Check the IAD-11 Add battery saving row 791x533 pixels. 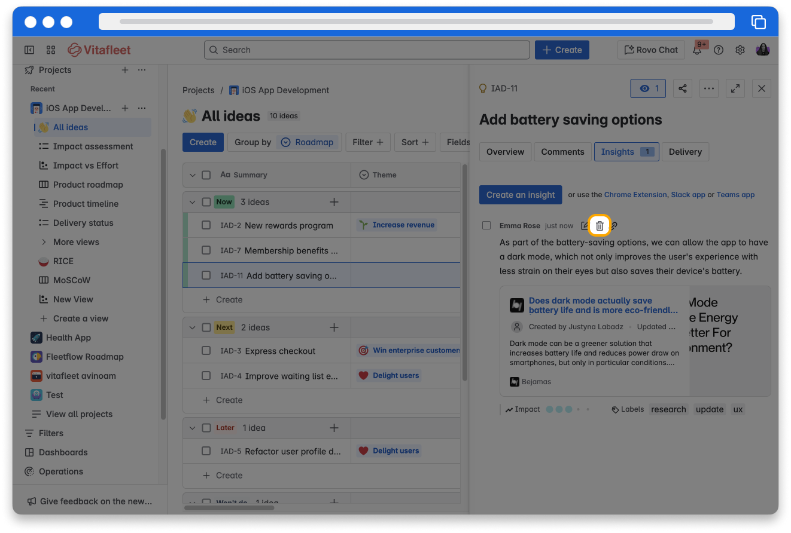[x=206, y=275]
